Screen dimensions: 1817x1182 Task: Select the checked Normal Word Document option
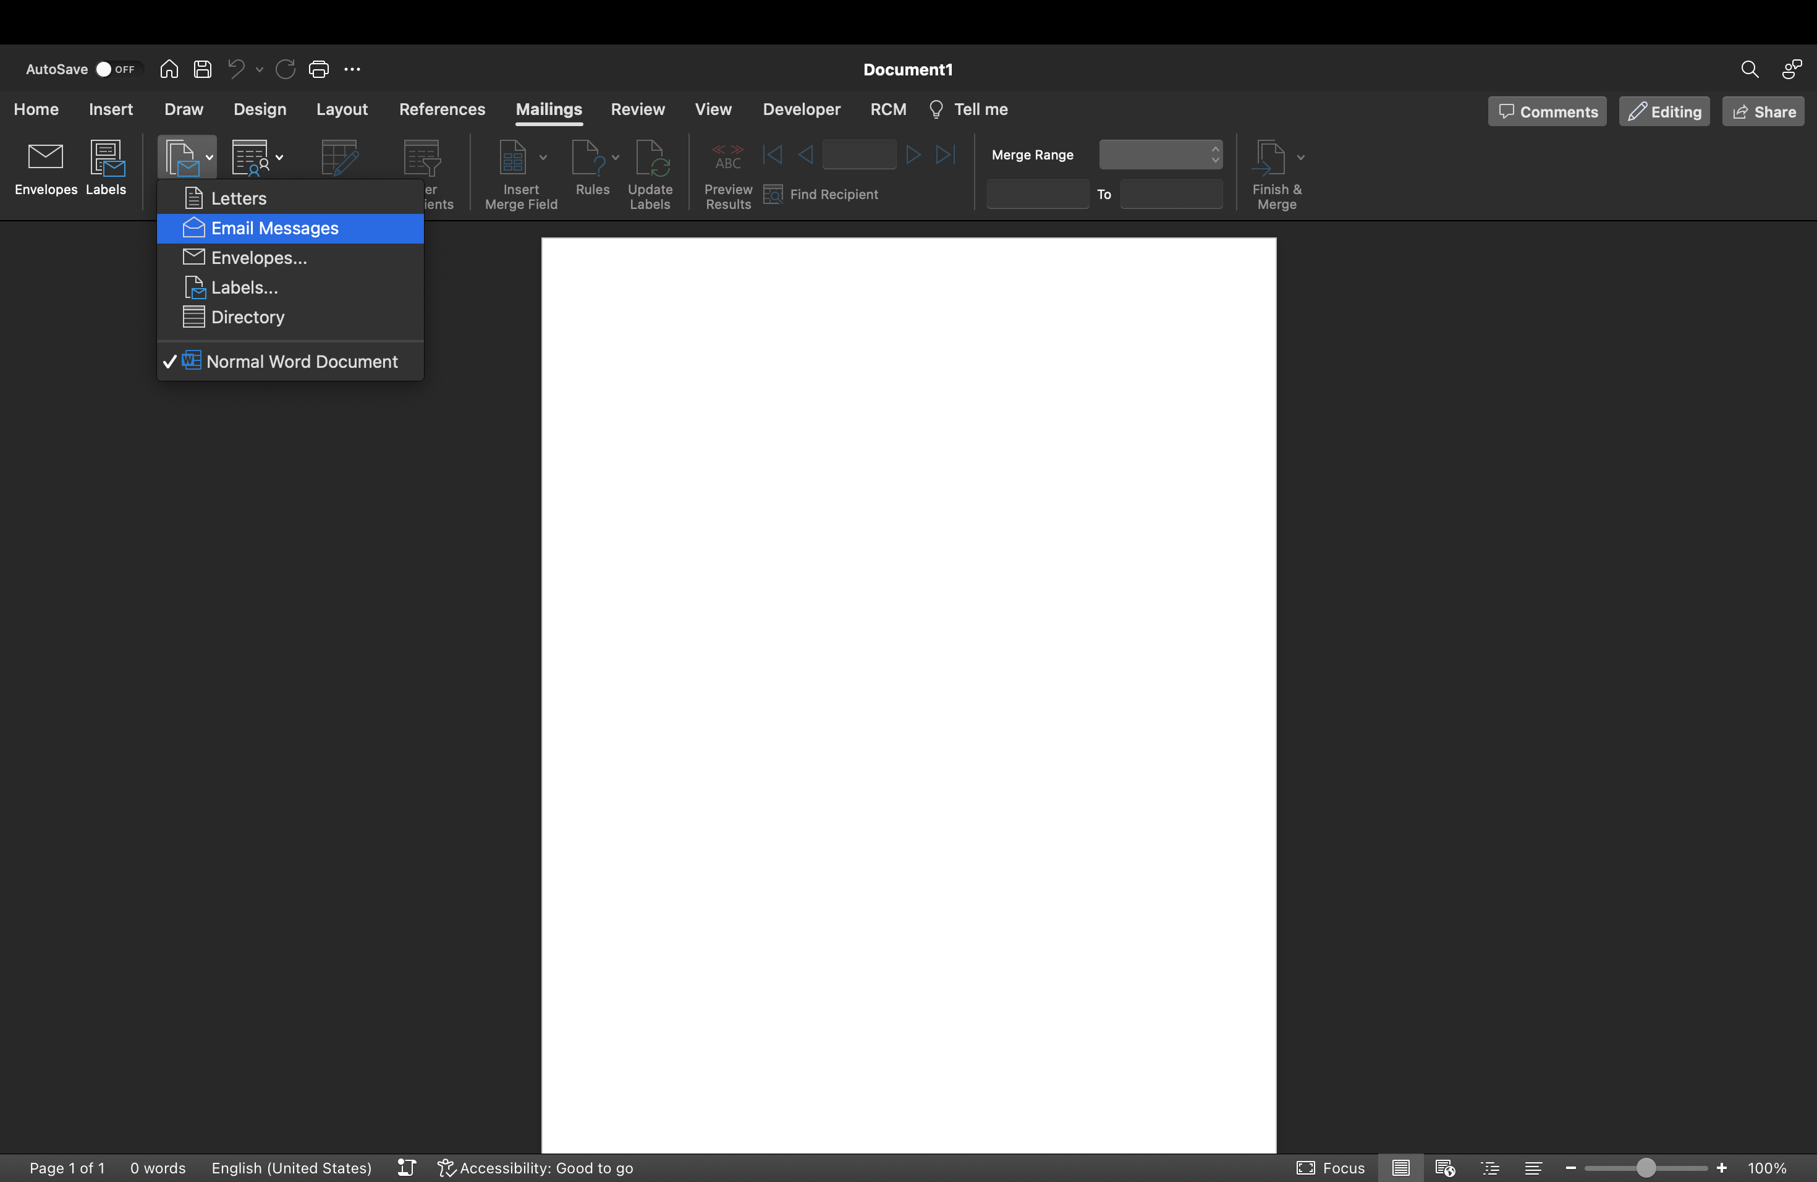click(x=302, y=362)
